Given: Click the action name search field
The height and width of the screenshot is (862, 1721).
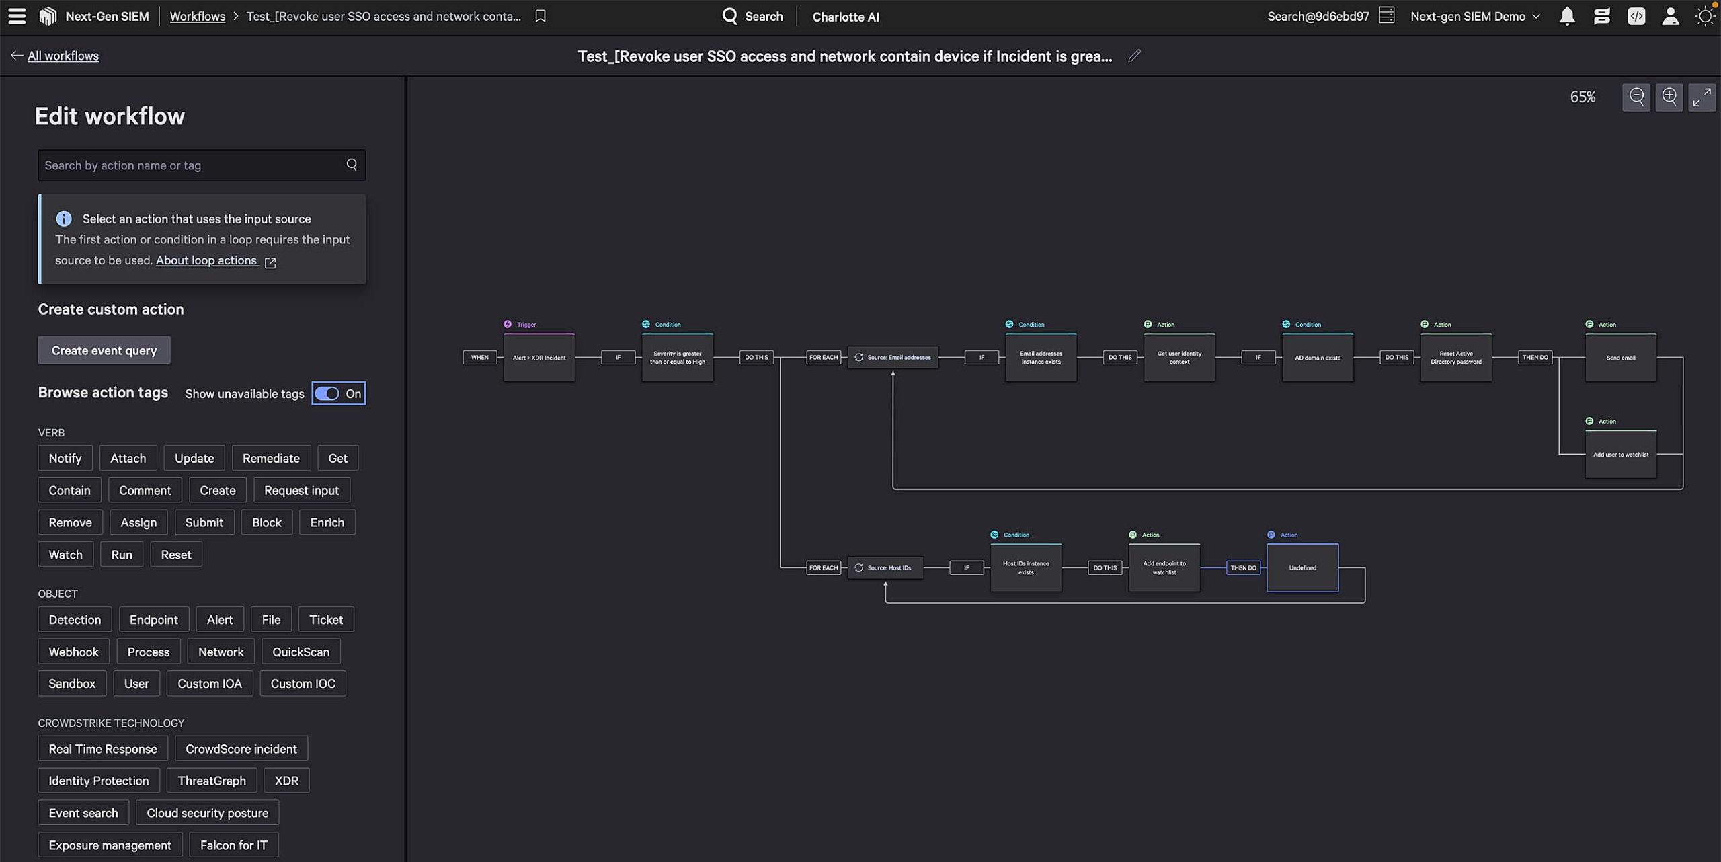Looking at the screenshot, I should coord(192,165).
